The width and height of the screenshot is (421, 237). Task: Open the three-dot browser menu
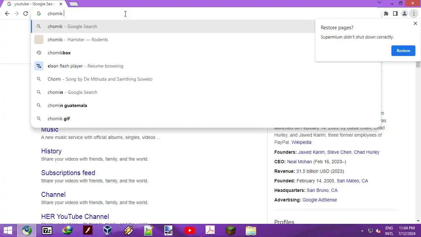tap(414, 13)
